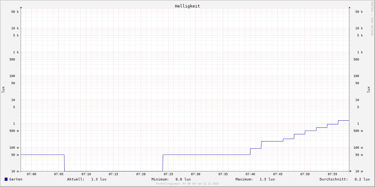
Task: Select the 07:50 time axis label
Action: [x=305, y=174]
